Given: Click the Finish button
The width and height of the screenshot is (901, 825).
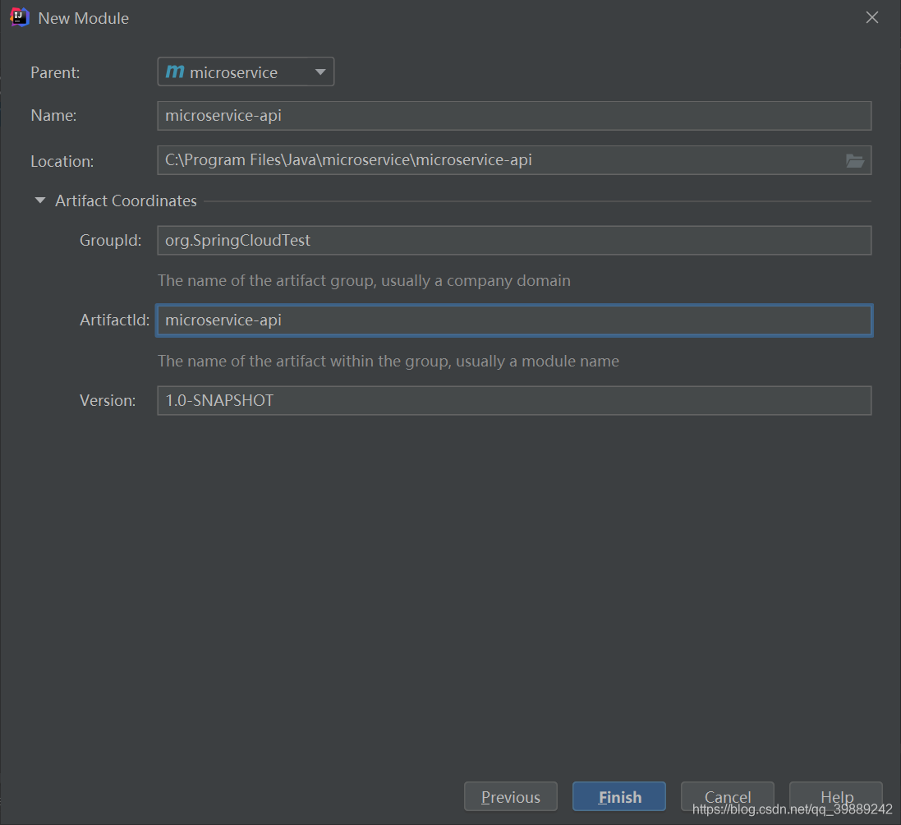Looking at the screenshot, I should (619, 797).
